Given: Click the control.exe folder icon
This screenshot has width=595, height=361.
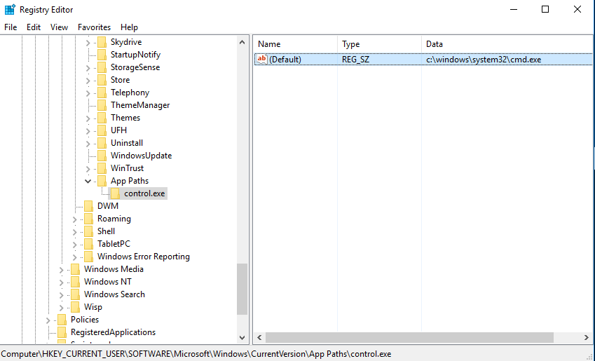Looking at the screenshot, I should point(115,193).
